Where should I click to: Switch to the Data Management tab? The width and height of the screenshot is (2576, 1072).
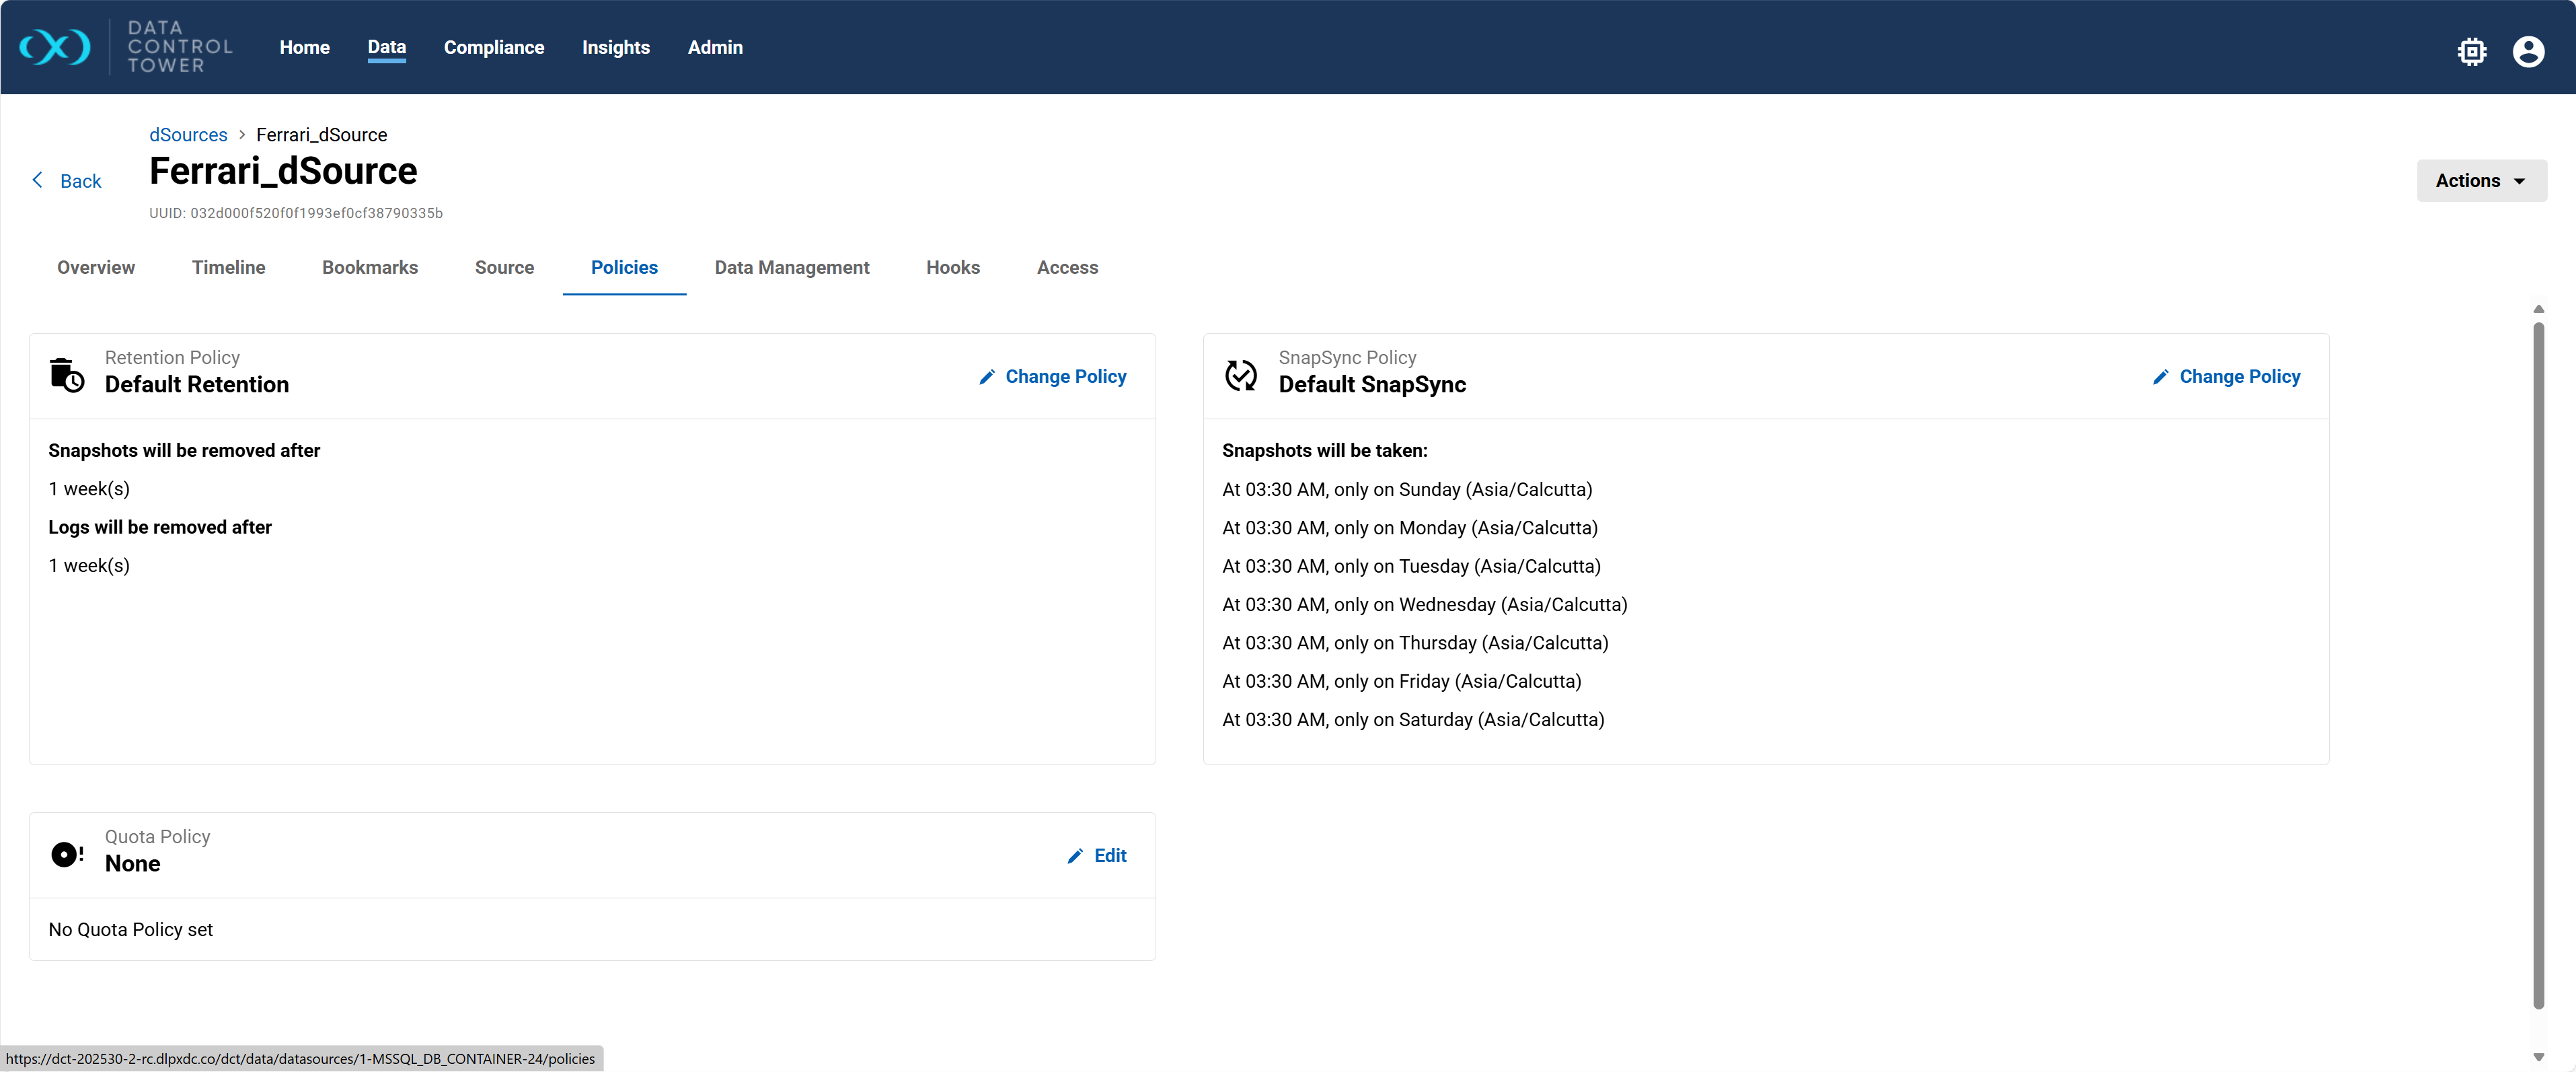tap(791, 267)
